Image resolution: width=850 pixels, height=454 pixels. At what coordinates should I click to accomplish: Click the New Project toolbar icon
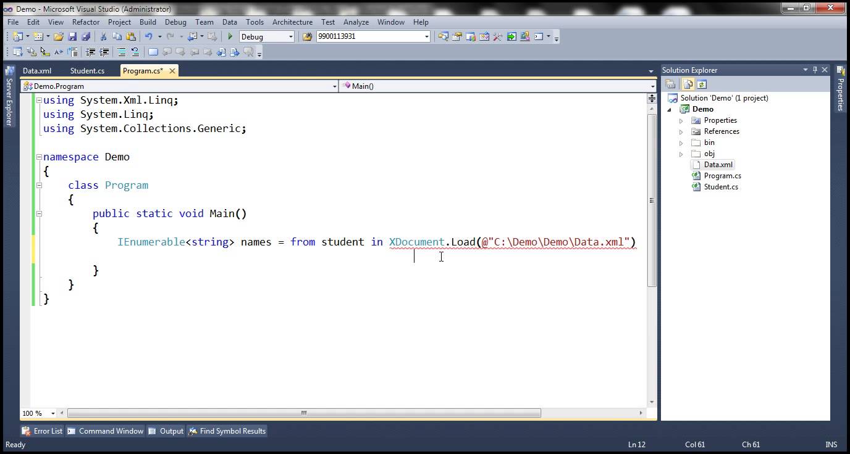point(17,36)
